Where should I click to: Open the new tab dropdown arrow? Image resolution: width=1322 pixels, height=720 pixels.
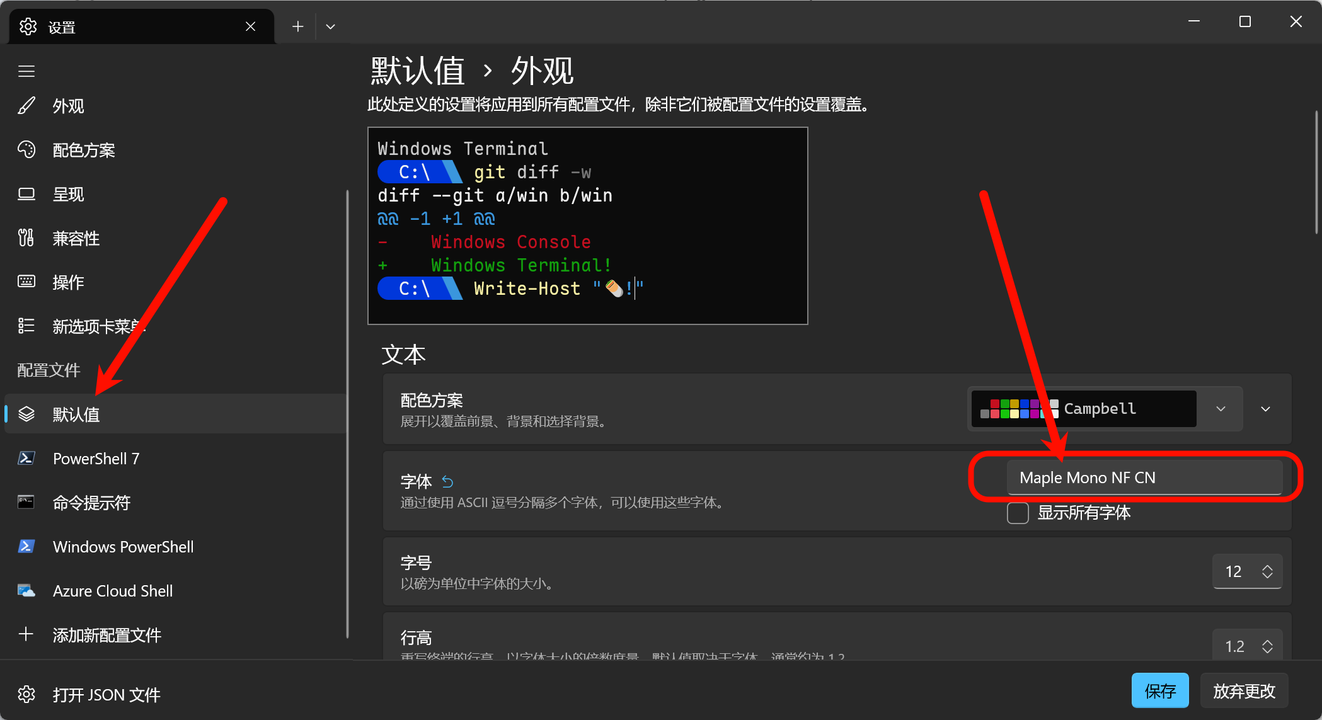[330, 26]
